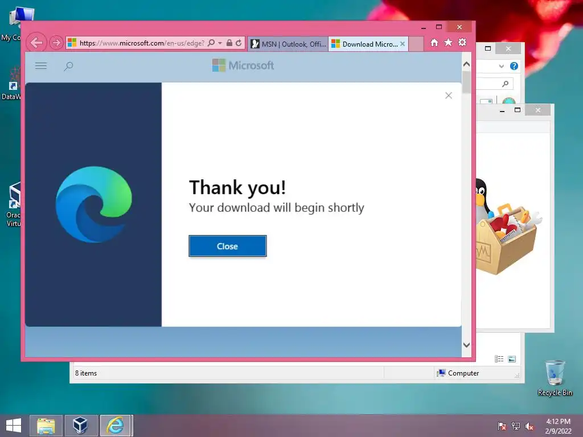Close the Download Microsoft tab
Viewport: 583px width, 437px height.
403,44
